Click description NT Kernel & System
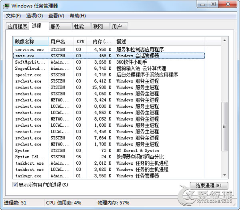 [138, 150]
